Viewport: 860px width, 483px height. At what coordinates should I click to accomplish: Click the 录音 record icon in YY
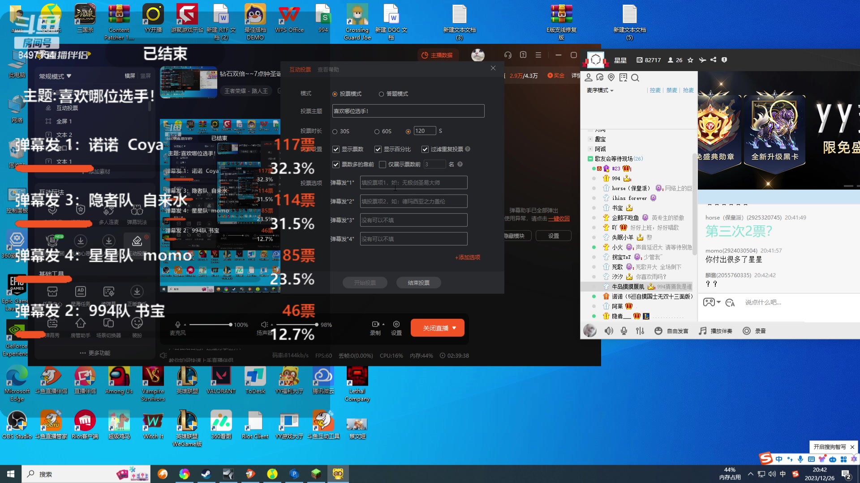click(x=747, y=331)
